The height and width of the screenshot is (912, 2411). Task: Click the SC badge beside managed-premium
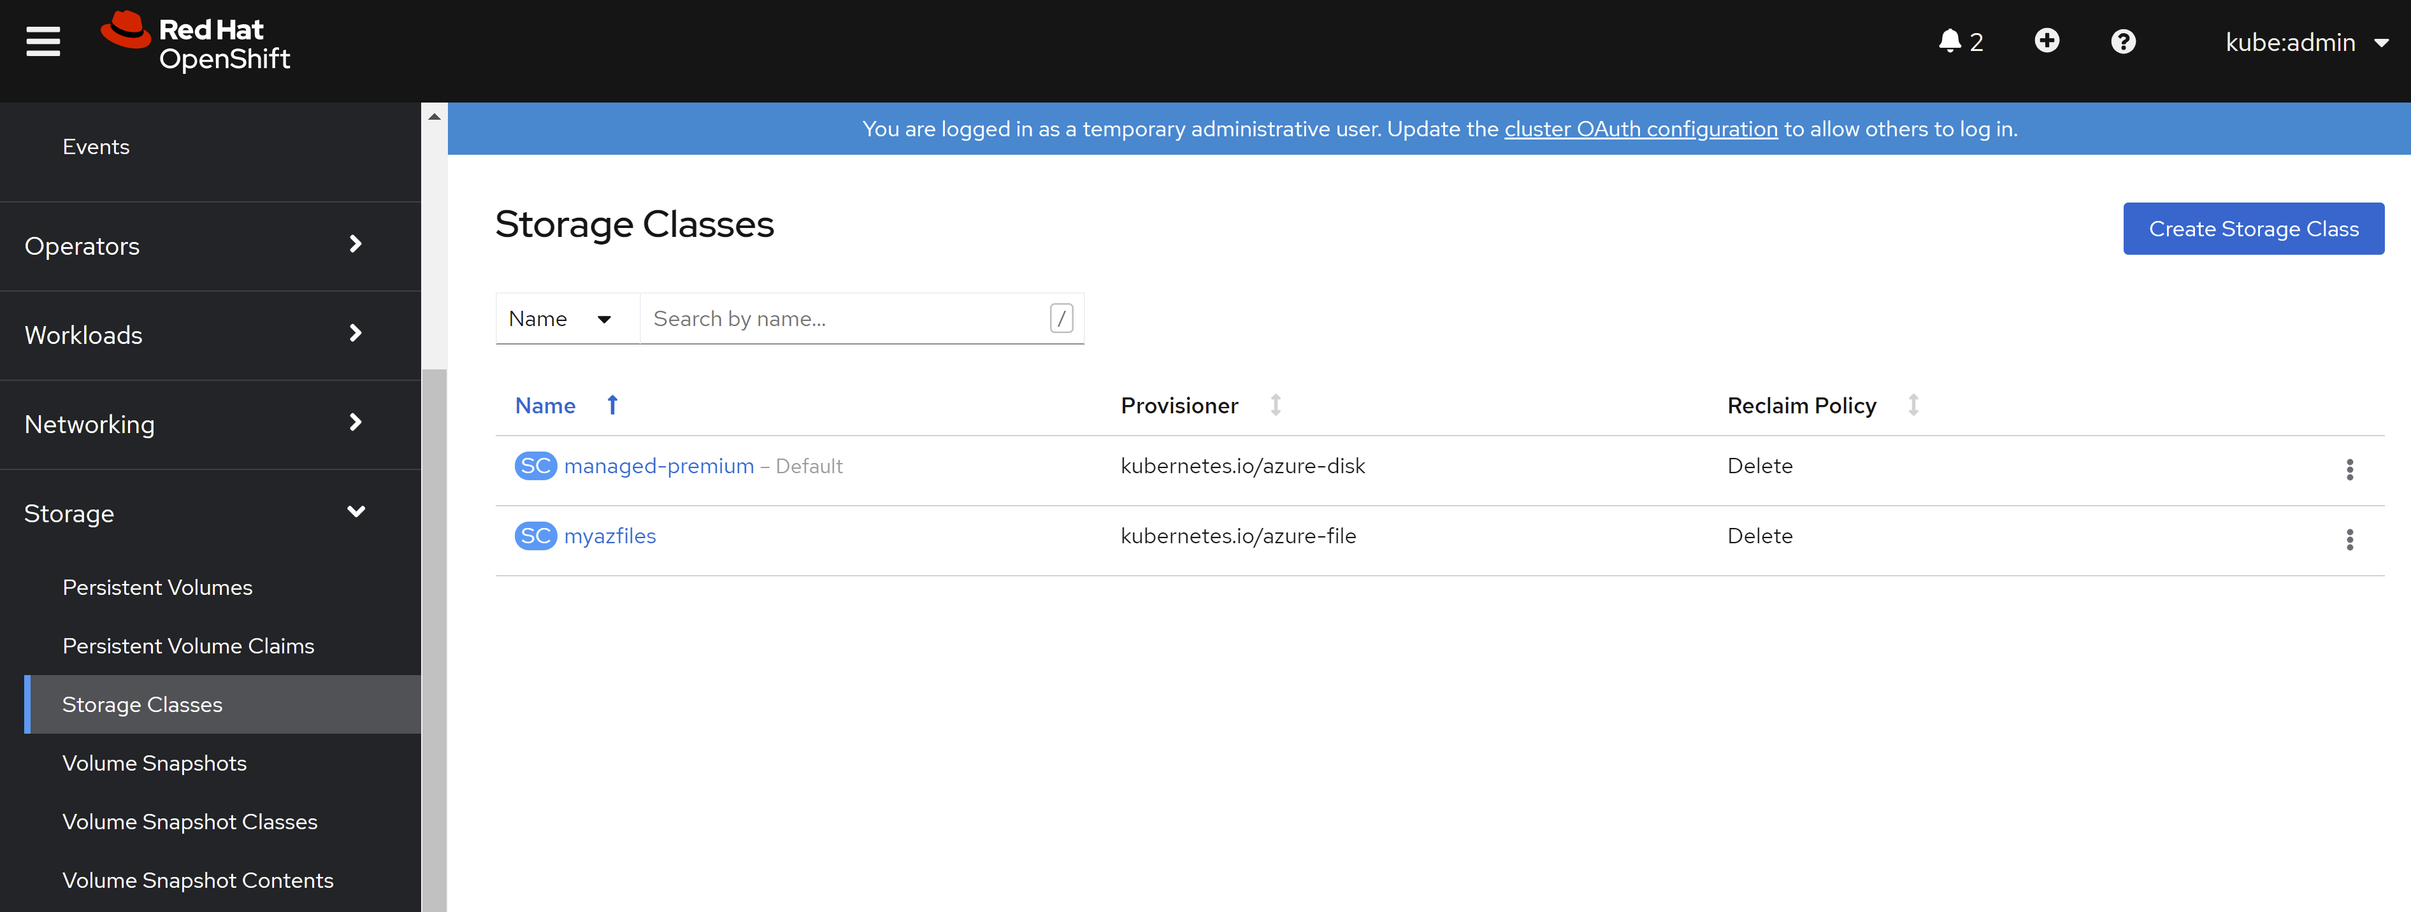pos(535,465)
